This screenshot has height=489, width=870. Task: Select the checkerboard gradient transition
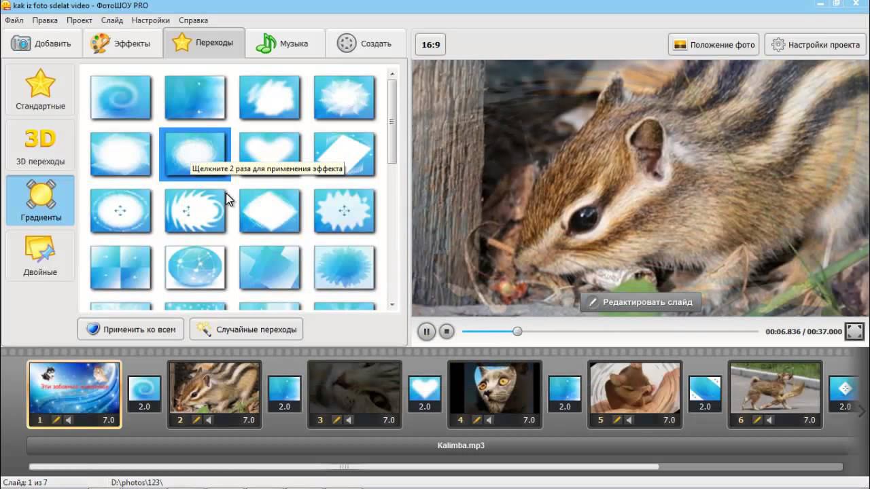click(120, 267)
